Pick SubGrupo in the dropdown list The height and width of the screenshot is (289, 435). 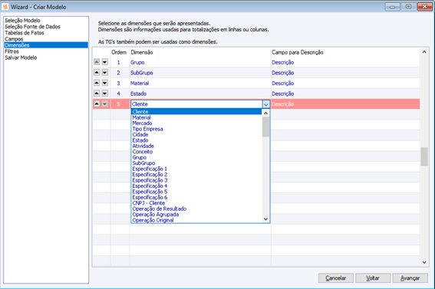point(196,163)
